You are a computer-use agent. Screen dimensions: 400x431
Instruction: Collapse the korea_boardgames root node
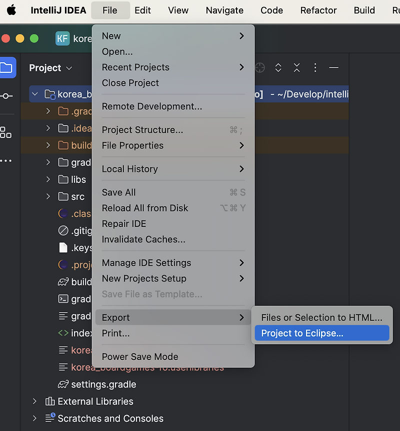34,93
